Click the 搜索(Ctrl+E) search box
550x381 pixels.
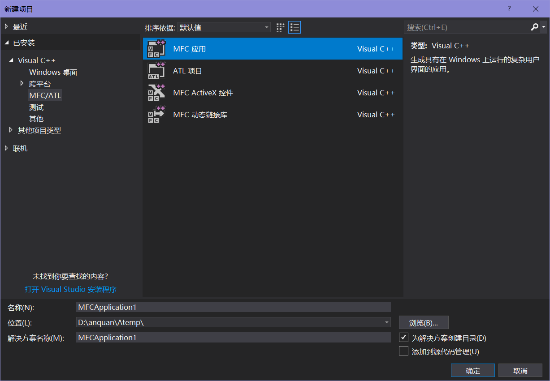point(467,27)
